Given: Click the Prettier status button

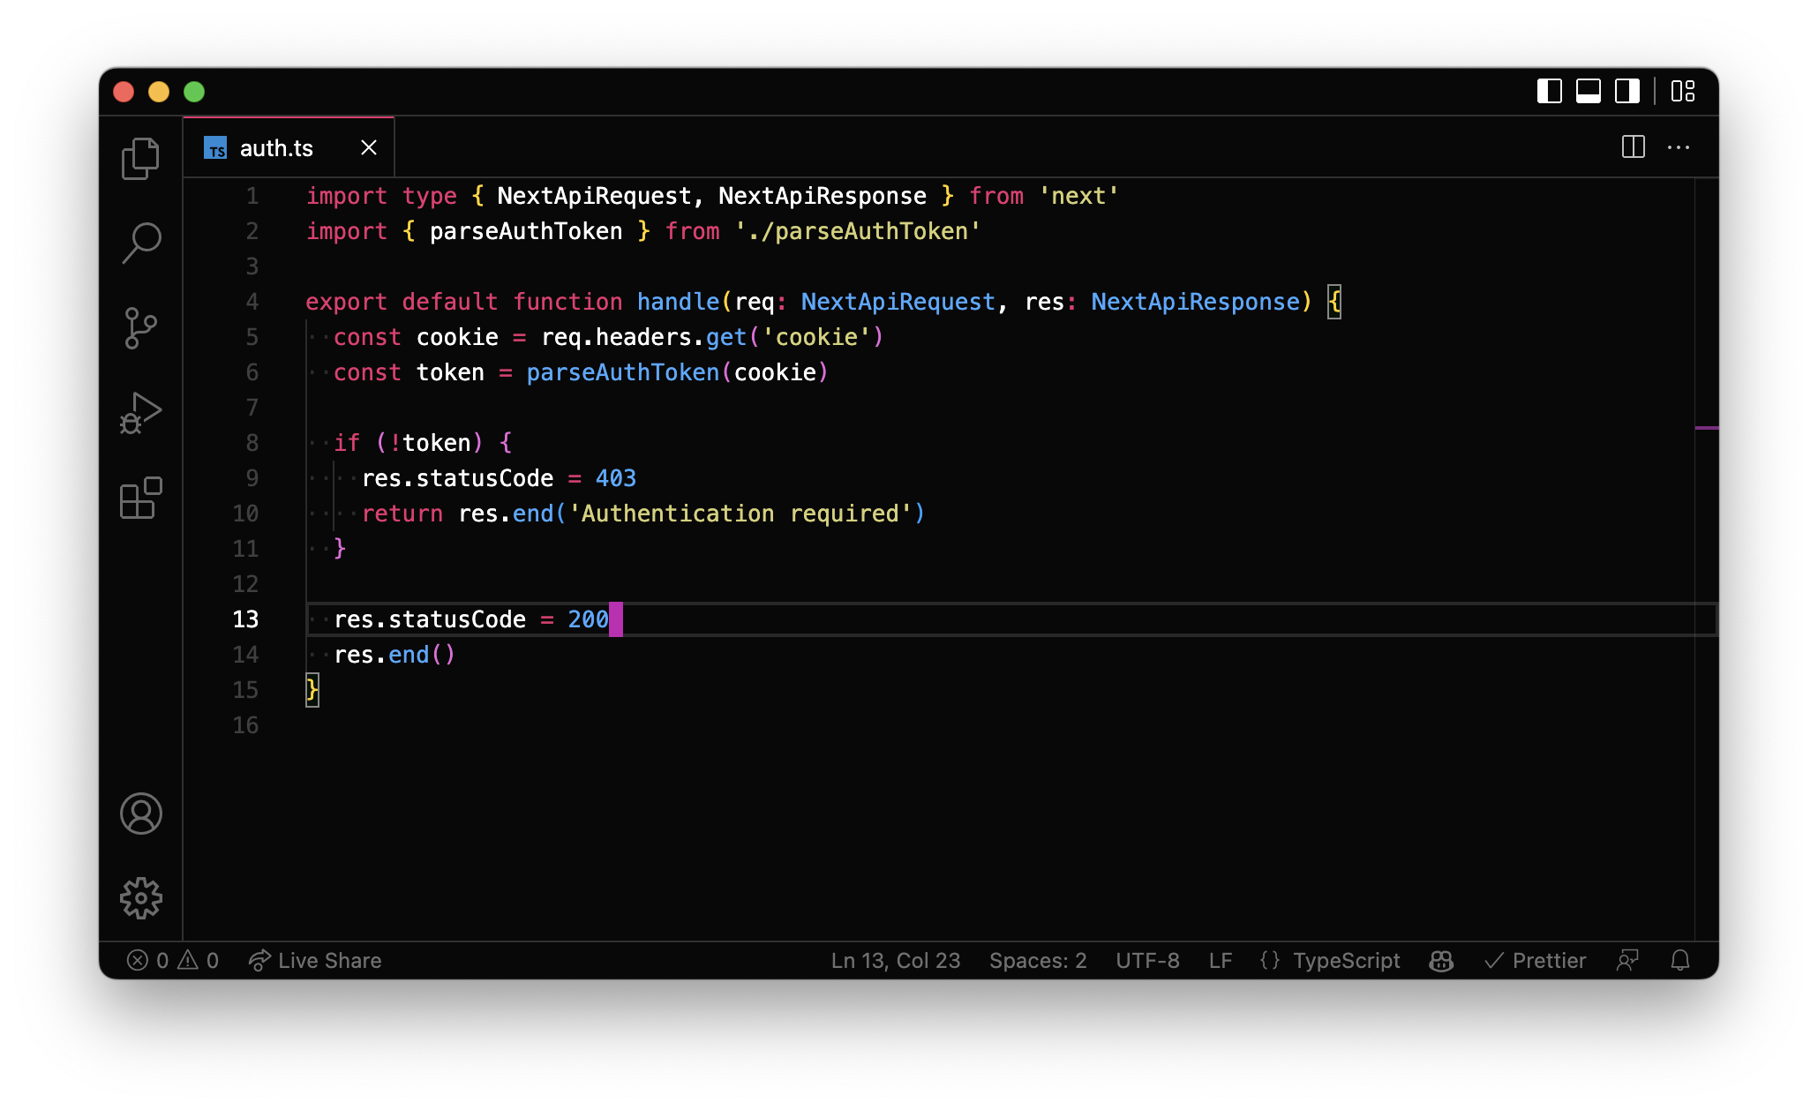Looking at the screenshot, I should (1536, 961).
